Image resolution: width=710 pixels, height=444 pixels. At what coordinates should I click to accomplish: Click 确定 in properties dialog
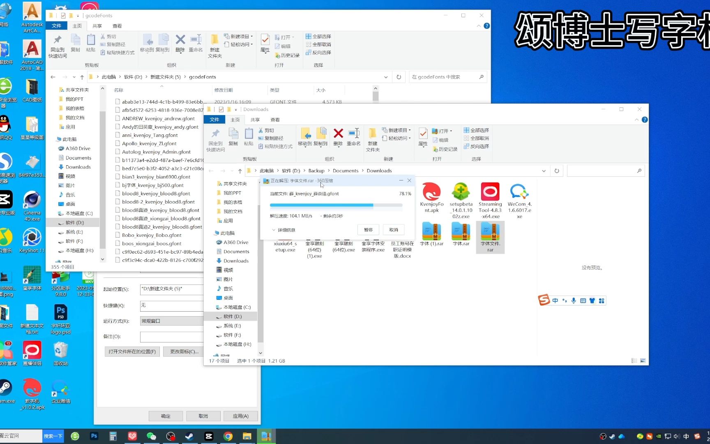tap(166, 416)
